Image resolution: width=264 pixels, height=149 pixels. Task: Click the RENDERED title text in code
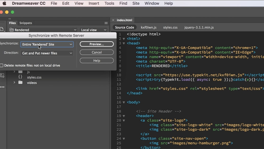pyautogui.click(x=161, y=66)
